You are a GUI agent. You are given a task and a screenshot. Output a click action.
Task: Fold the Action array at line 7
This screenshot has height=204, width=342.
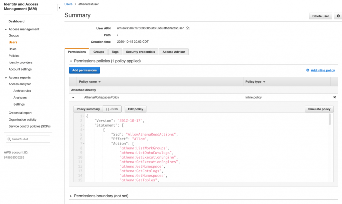click(x=83, y=144)
